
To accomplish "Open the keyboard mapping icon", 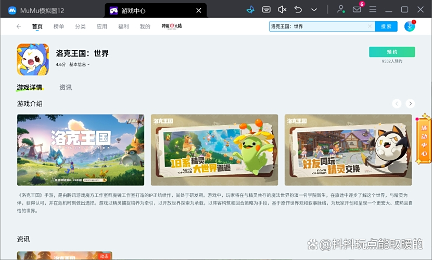I will [266, 9].
